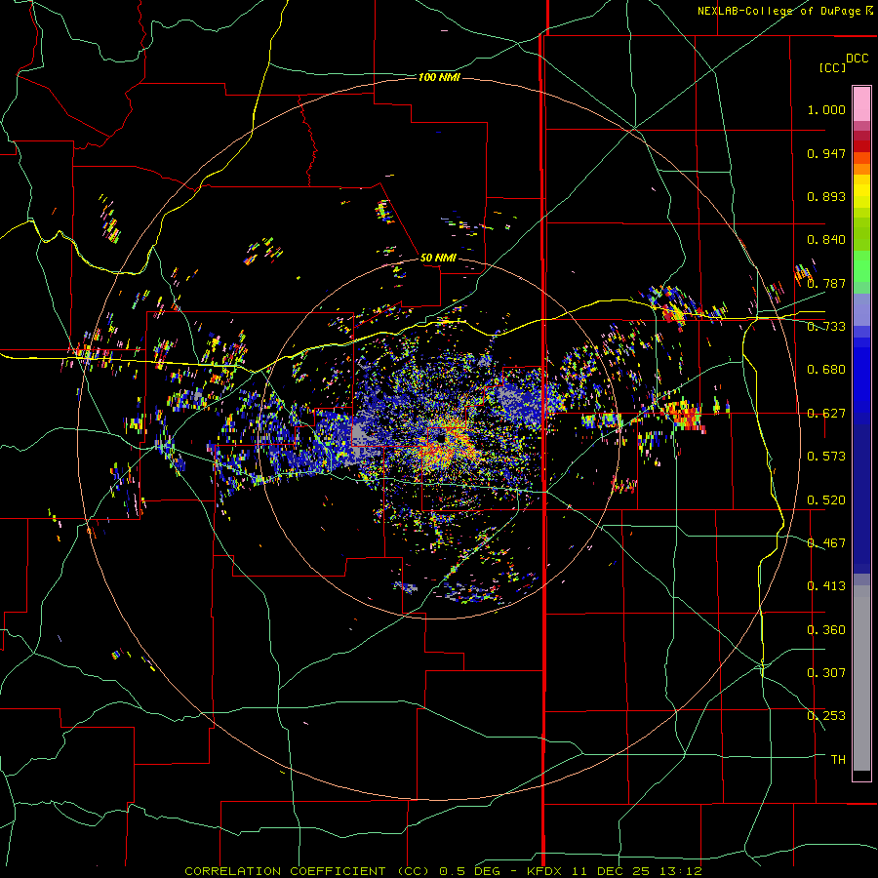Click the gray lower segment of the color bar

(x=861, y=678)
